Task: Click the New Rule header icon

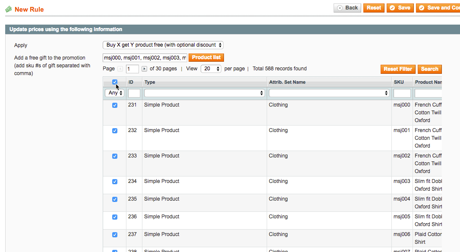Action: tap(9, 9)
